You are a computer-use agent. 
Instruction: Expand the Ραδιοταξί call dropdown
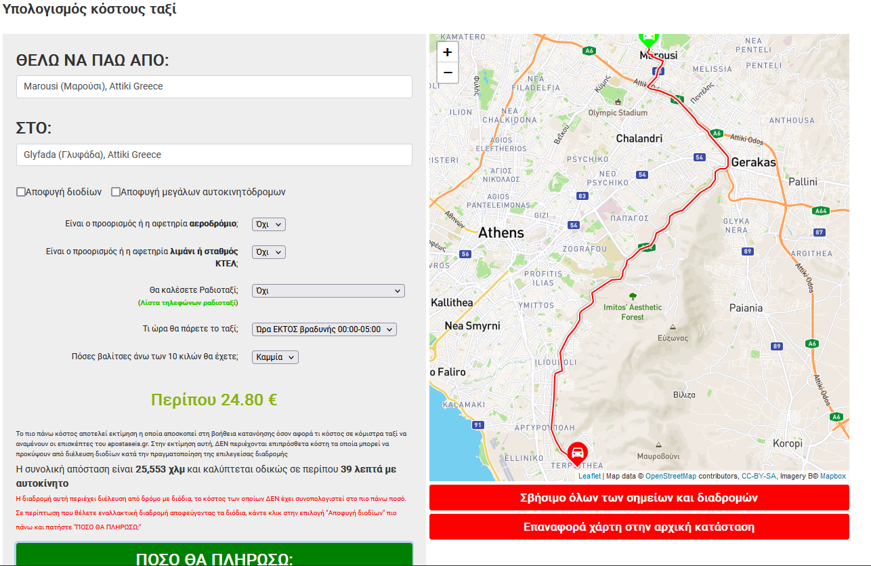[328, 291]
